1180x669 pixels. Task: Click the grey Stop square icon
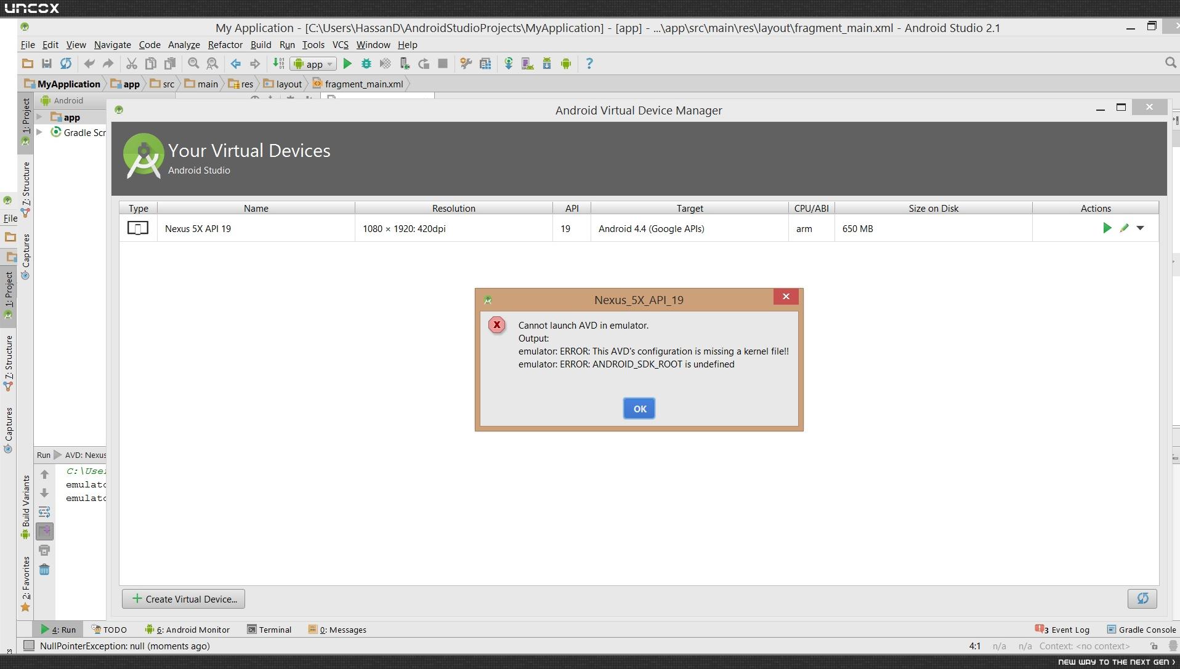point(443,63)
